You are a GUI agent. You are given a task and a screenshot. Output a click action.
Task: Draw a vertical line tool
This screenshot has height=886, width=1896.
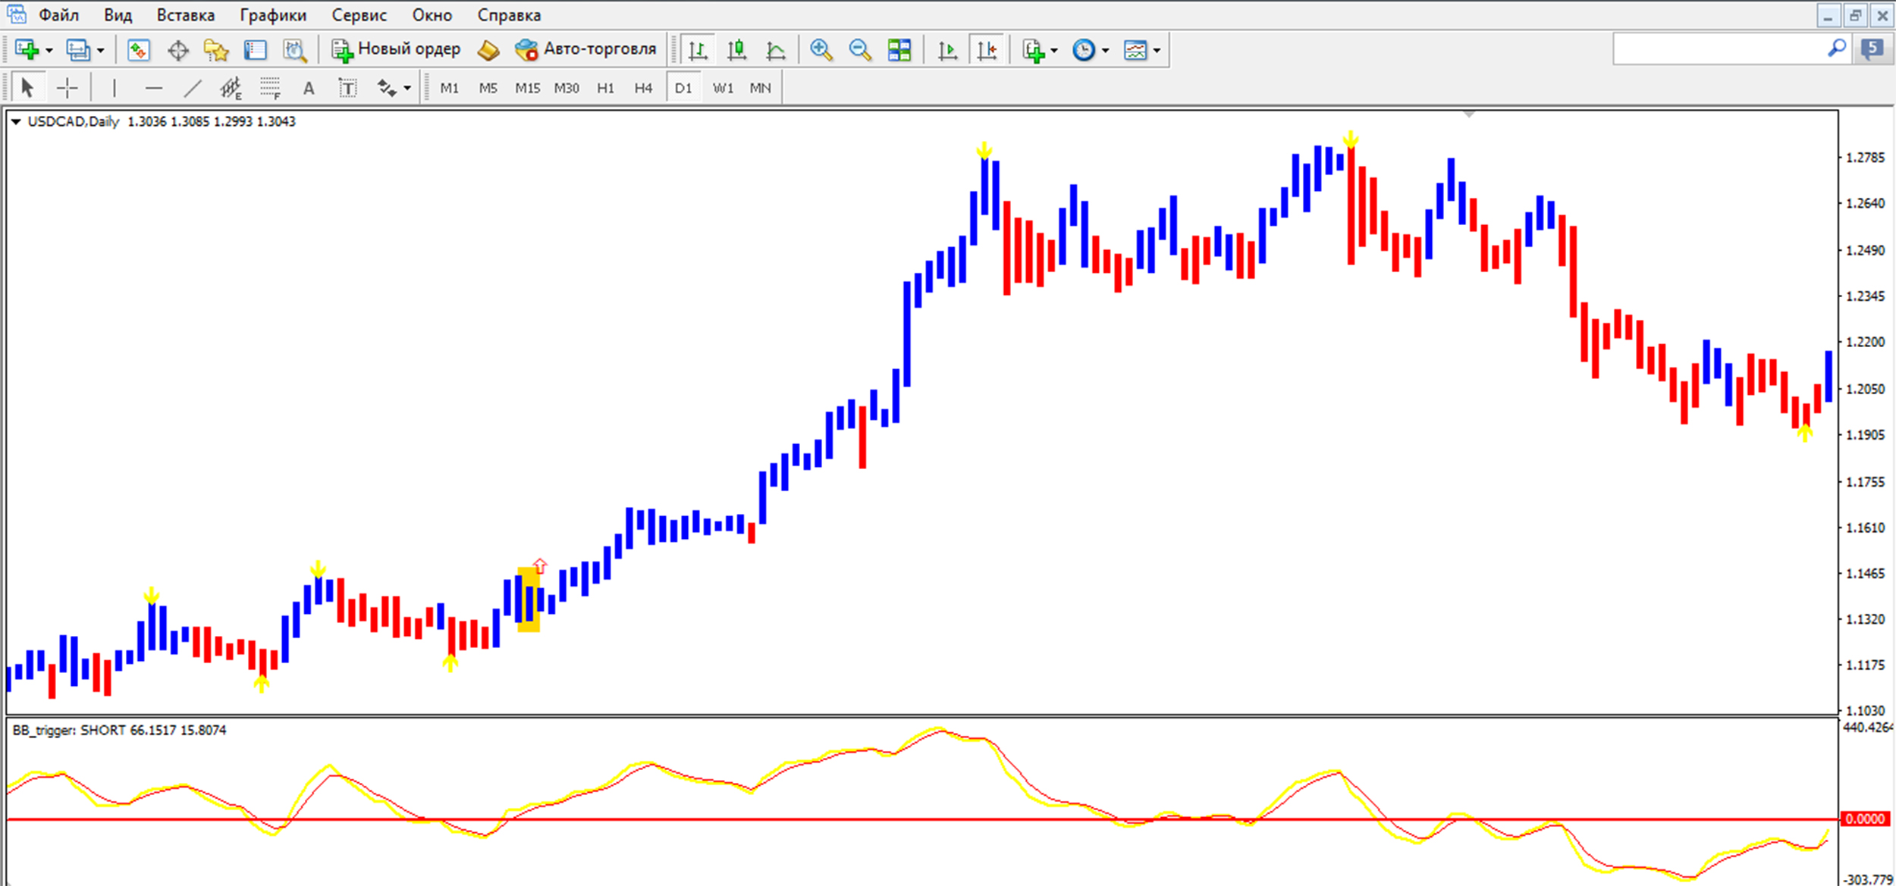click(115, 88)
